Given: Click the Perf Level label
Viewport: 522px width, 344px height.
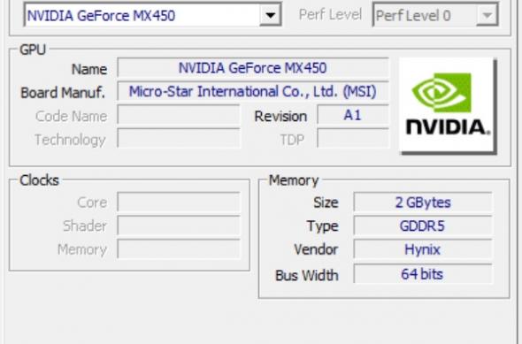Looking at the screenshot, I should (x=330, y=15).
